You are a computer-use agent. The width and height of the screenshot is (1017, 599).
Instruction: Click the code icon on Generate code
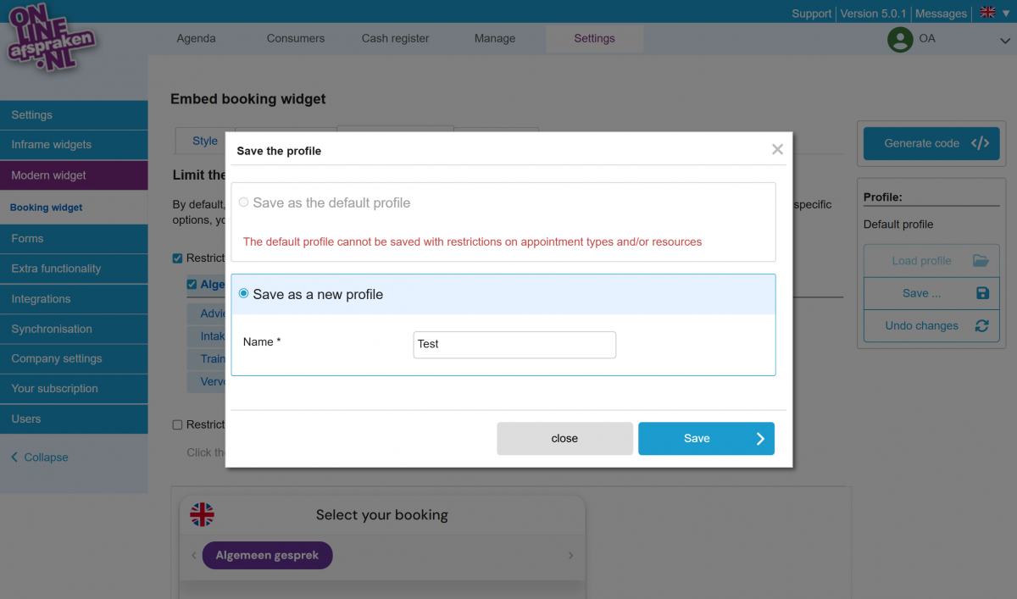[x=980, y=143]
